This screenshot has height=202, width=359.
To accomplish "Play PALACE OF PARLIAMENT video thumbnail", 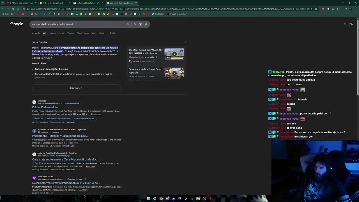I will [x=174, y=54].
